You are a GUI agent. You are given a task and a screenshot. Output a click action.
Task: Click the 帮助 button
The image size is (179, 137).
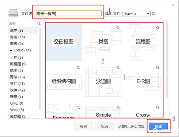[83, 126]
